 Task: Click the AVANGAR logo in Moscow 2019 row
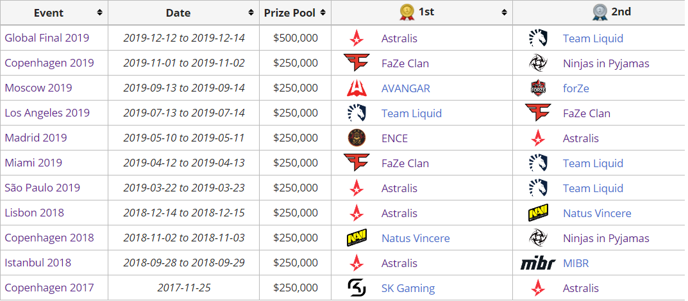(x=357, y=88)
